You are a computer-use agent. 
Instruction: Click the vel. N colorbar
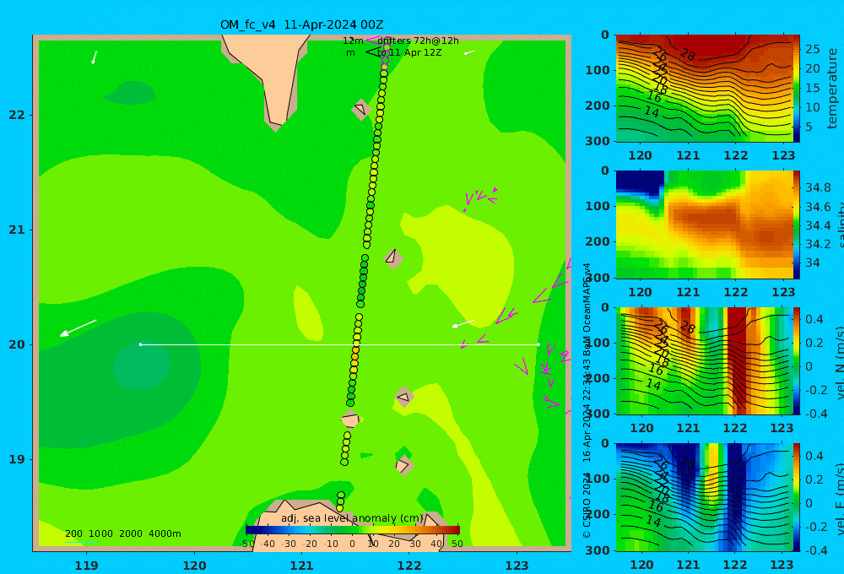point(796,360)
